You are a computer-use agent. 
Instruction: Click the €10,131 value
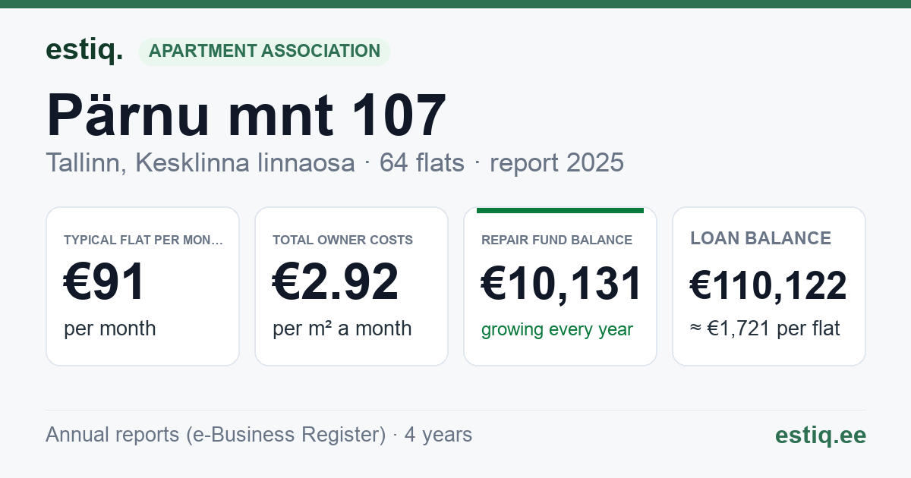click(562, 284)
